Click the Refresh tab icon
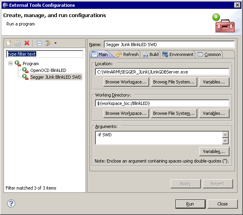The image size is (243, 215). pos(119,54)
